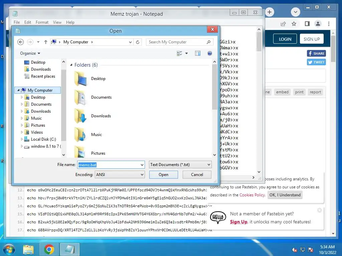Image resolution: width=342 pixels, height=256 pixels.
Task: Open the Encoding ANSI dropdown
Action: pos(120,175)
